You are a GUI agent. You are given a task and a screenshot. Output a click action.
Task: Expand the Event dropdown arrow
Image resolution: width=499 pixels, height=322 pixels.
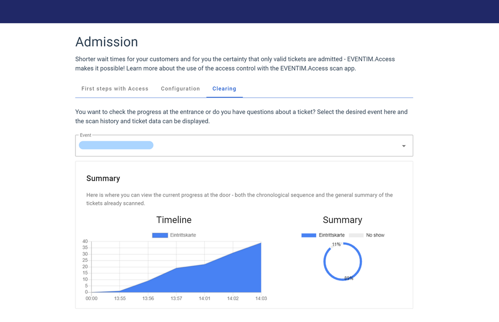(x=403, y=146)
